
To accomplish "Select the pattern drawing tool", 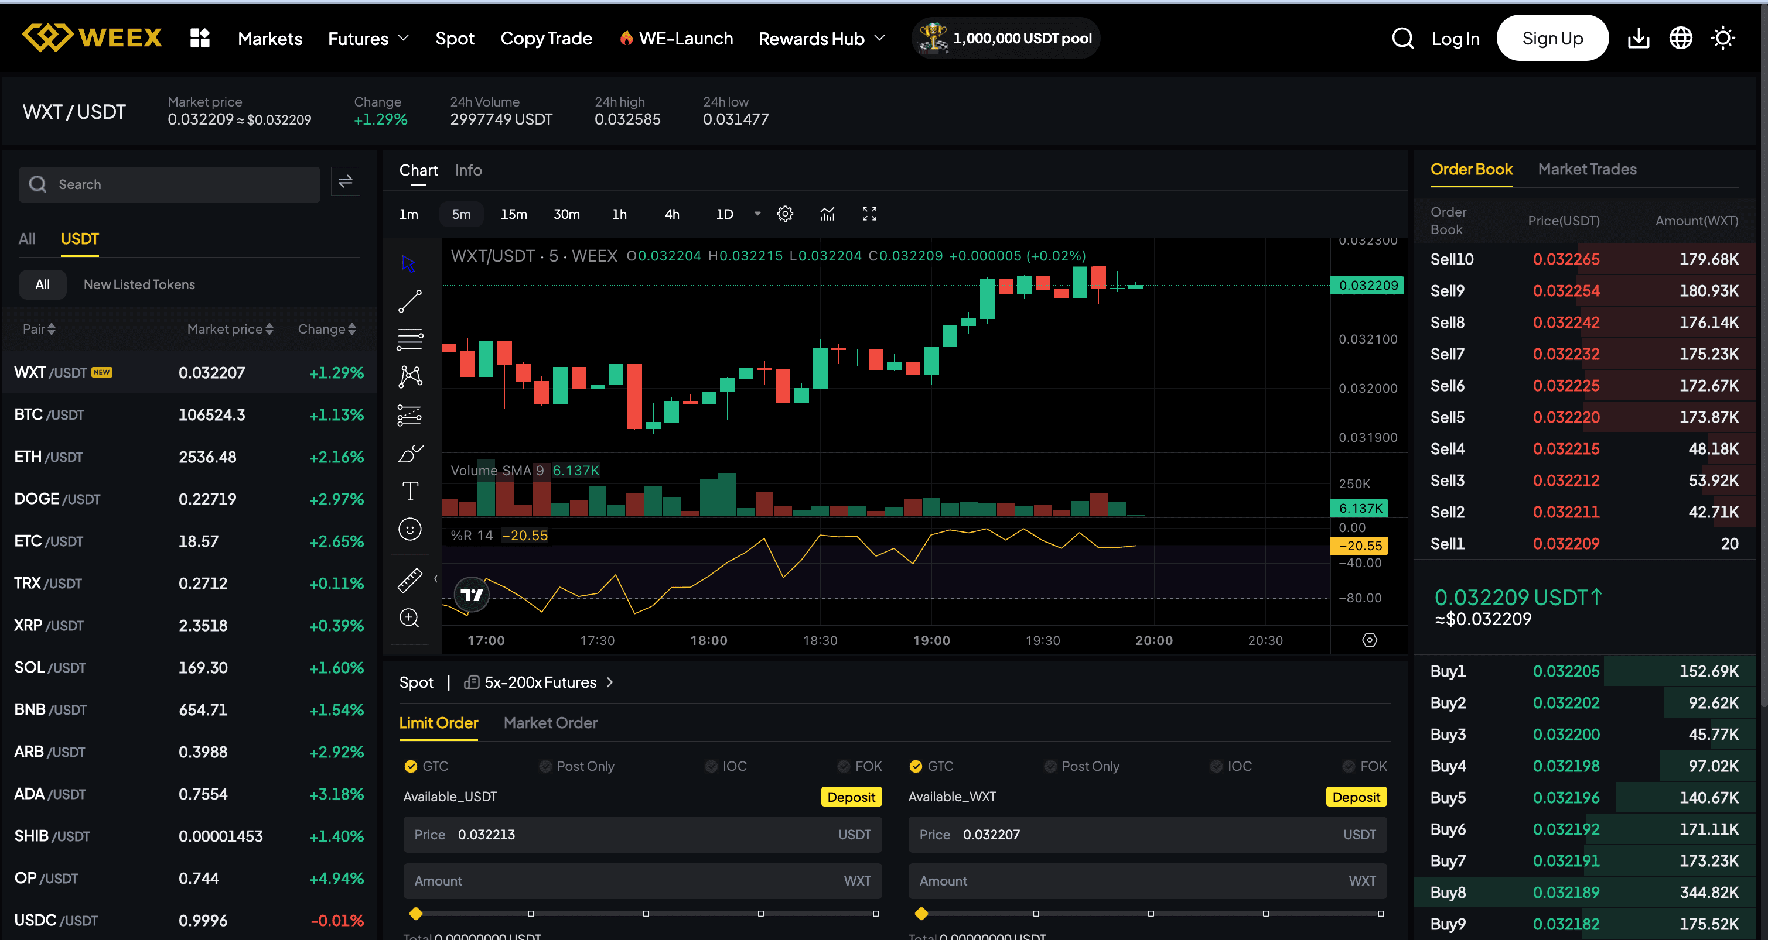I will click(409, 376).
